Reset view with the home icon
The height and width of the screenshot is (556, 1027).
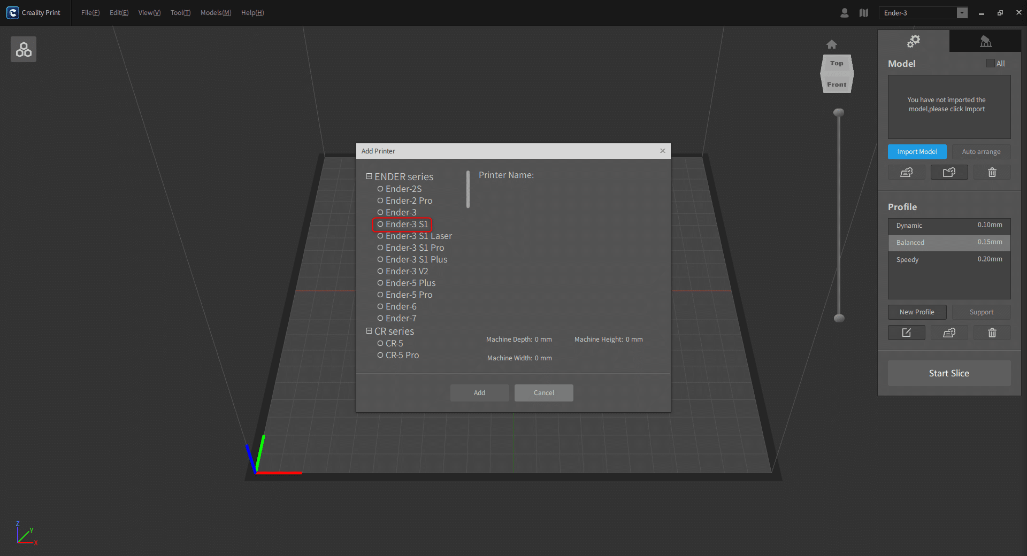click(x=832, y=44)
